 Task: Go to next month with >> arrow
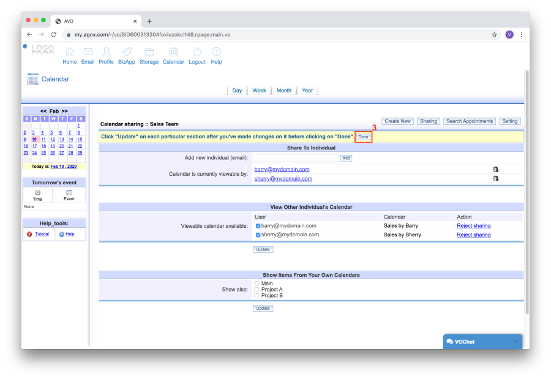click(65, 111)
